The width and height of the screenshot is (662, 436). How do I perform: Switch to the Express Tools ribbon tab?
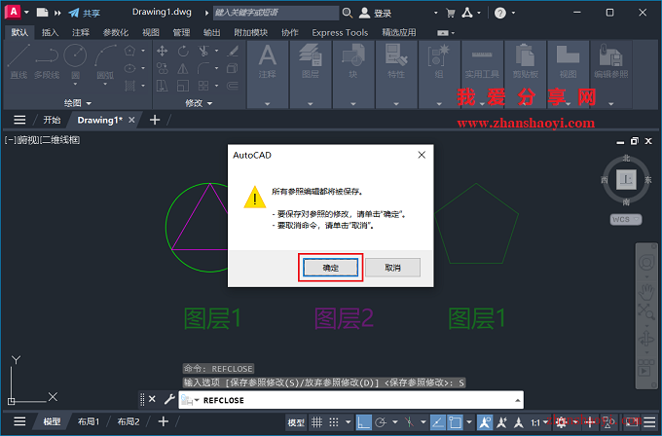[x=340, y=32]
